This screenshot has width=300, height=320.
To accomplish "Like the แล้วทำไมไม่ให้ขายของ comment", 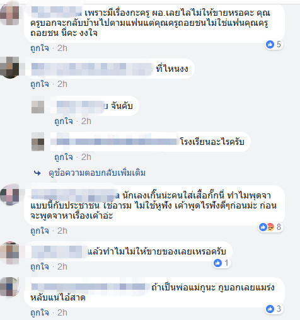I will (x=40, y=267).
